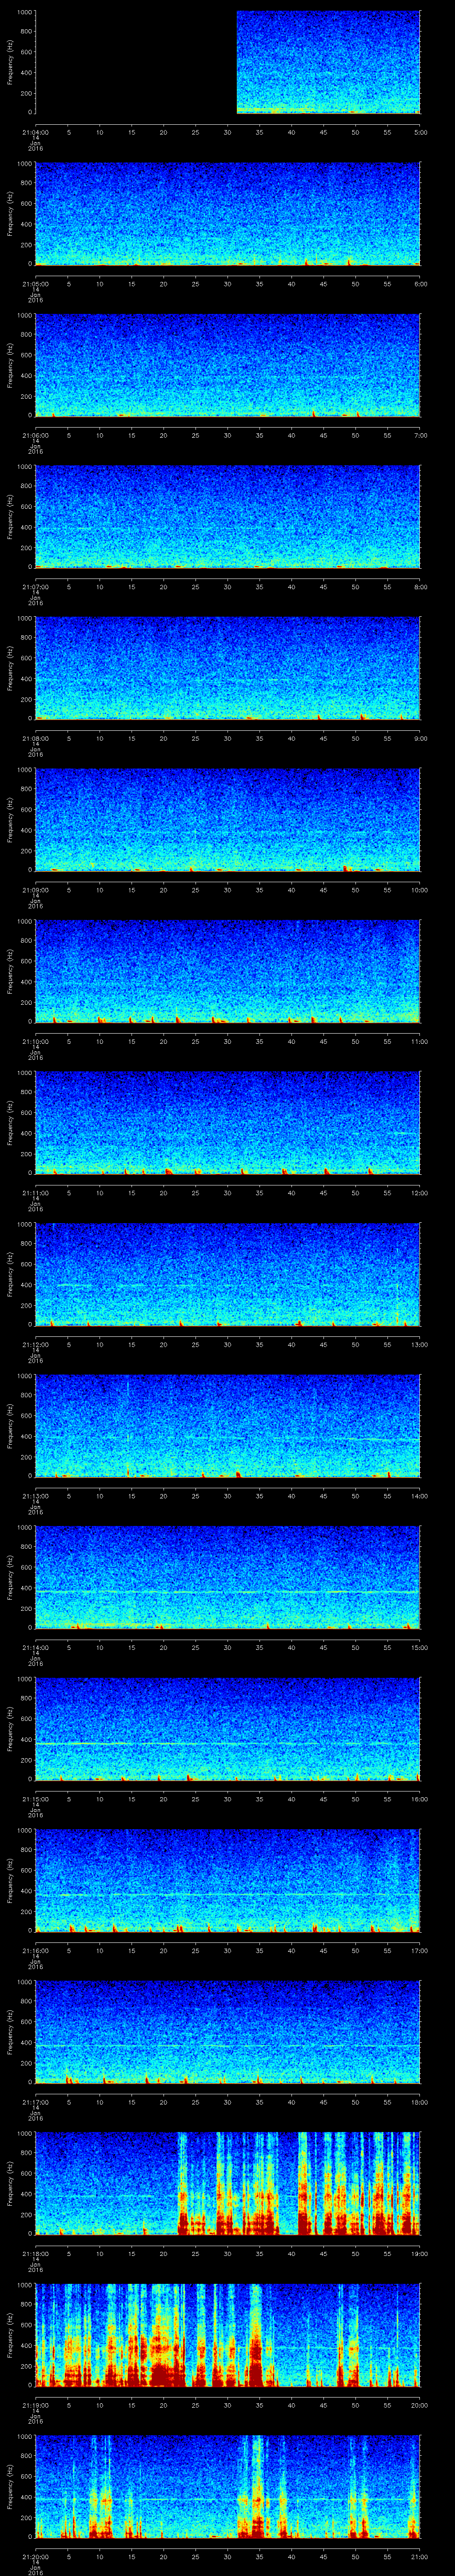The width and height of the screenshot is (455, 2576).
Task: Select the '13:00' end time label
Action: click(x=420, y=1344)
